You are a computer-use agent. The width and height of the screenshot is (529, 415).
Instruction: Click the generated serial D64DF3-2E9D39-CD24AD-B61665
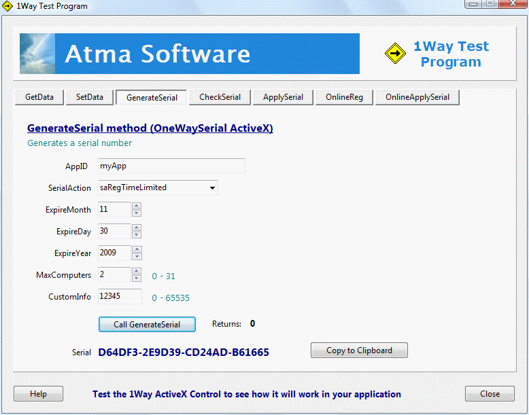pos(184,353)
